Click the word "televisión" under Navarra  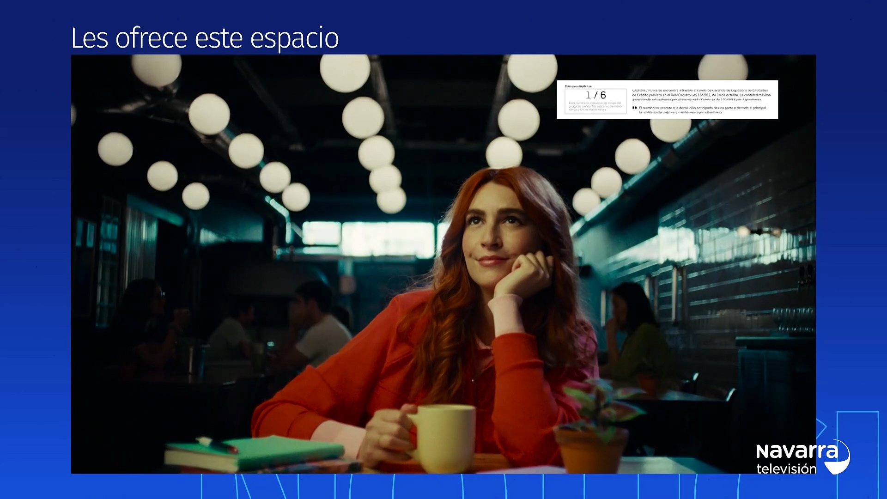pos(786,469)
